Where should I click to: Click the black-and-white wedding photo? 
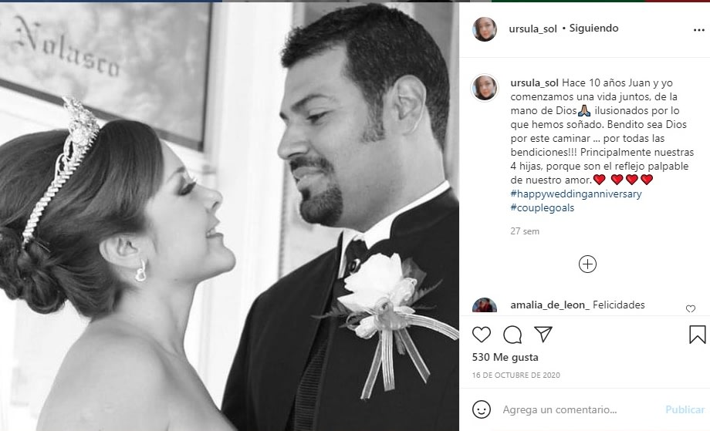[x=229, y=216]
